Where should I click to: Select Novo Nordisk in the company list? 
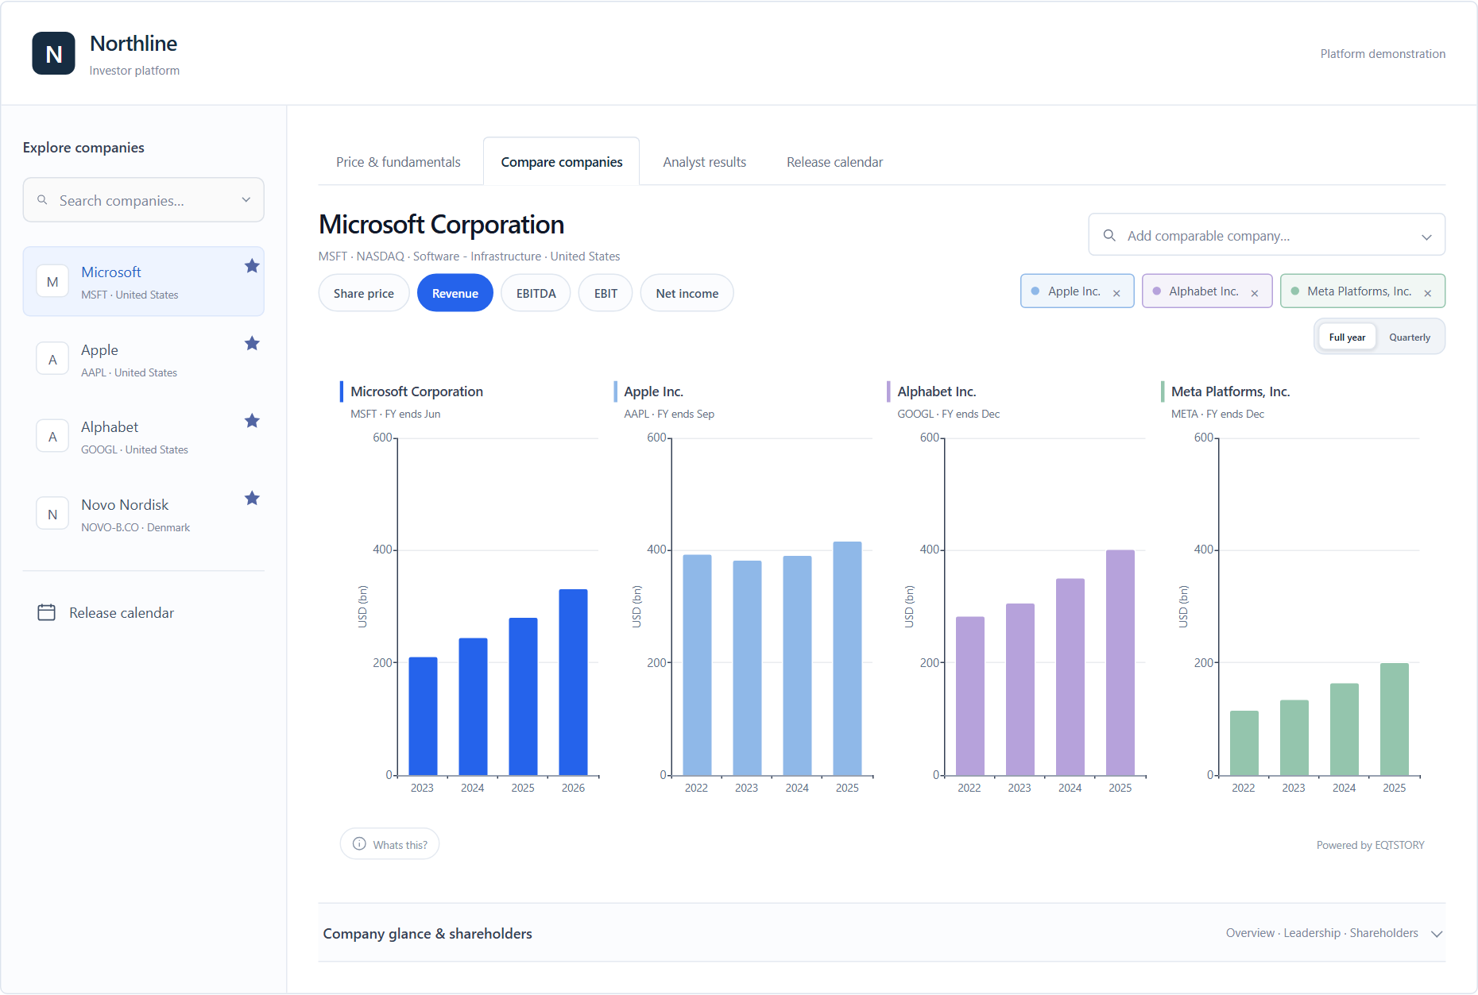[x=143, y=515]
